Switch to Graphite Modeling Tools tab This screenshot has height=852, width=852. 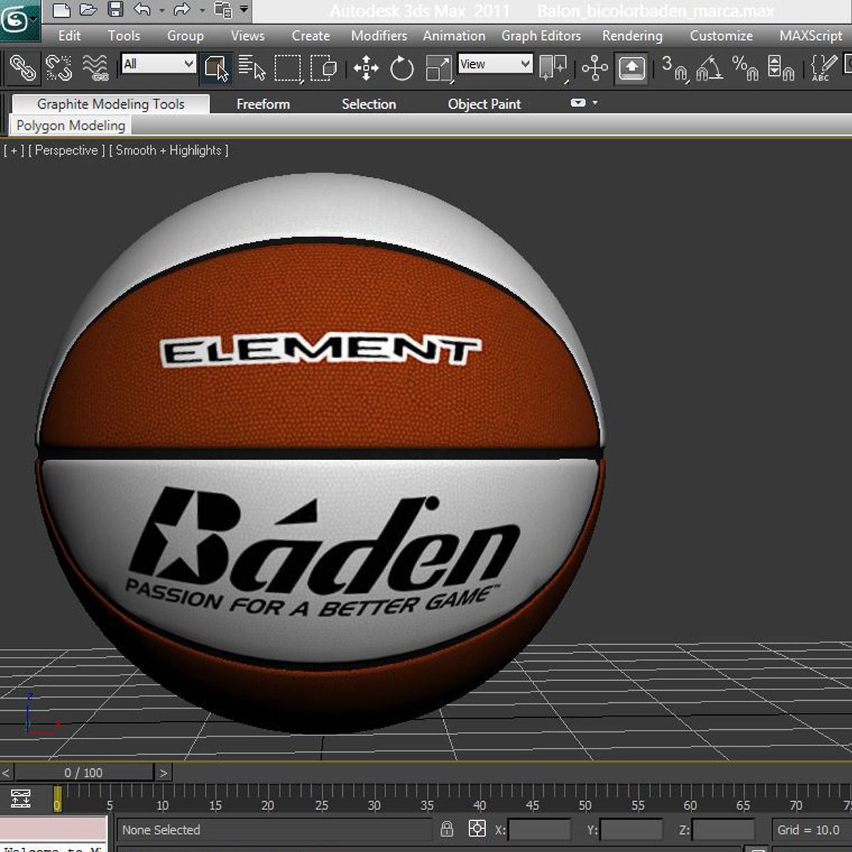tap(111, 104)
